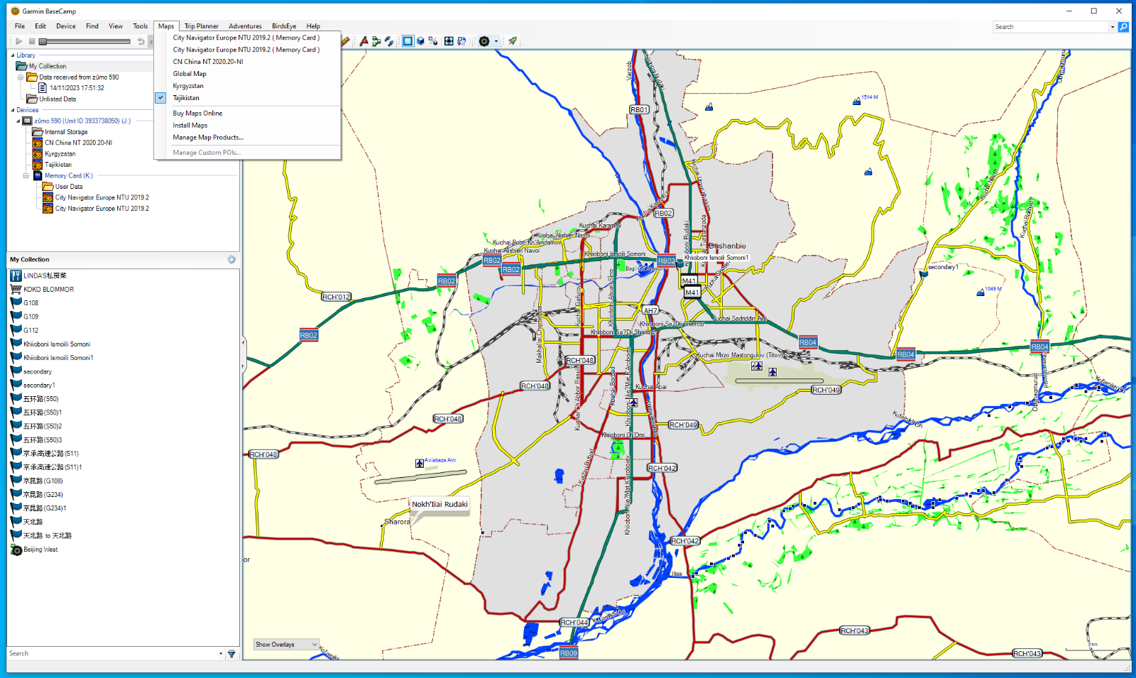Open the File menu
Viewport: 1136px width, 678px height.
click(20, 26)
